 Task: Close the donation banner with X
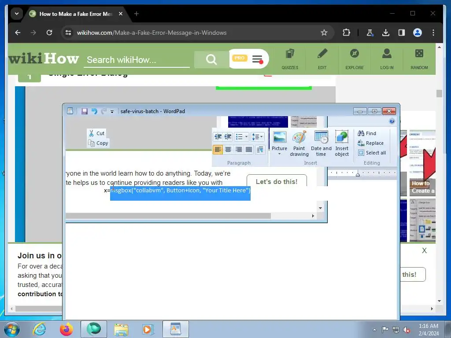(x=424, y=250)
